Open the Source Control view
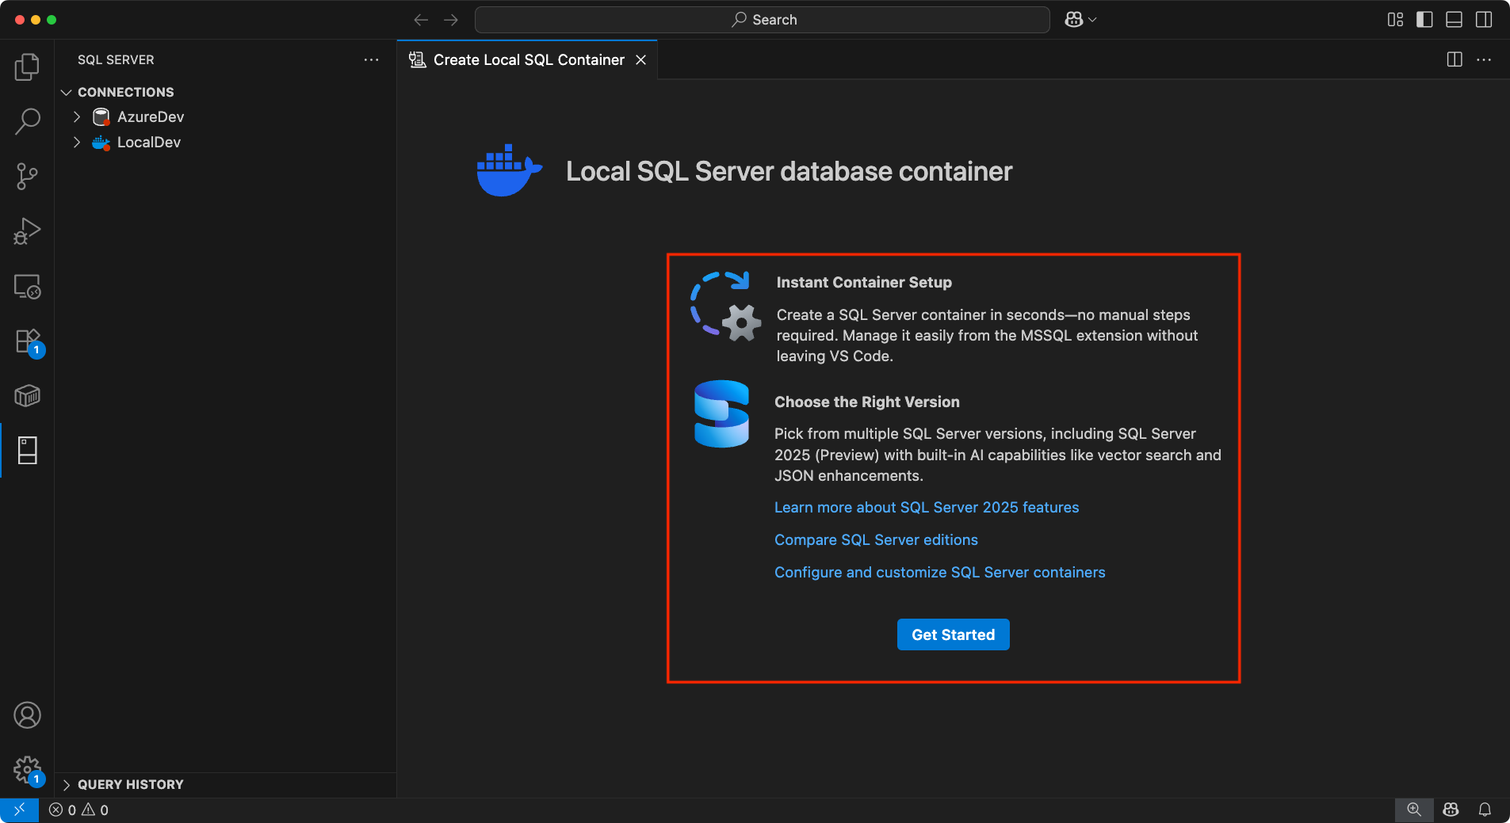Viewport: 1510px width, 823px height. pyautogui.click(x=27, y=176)
